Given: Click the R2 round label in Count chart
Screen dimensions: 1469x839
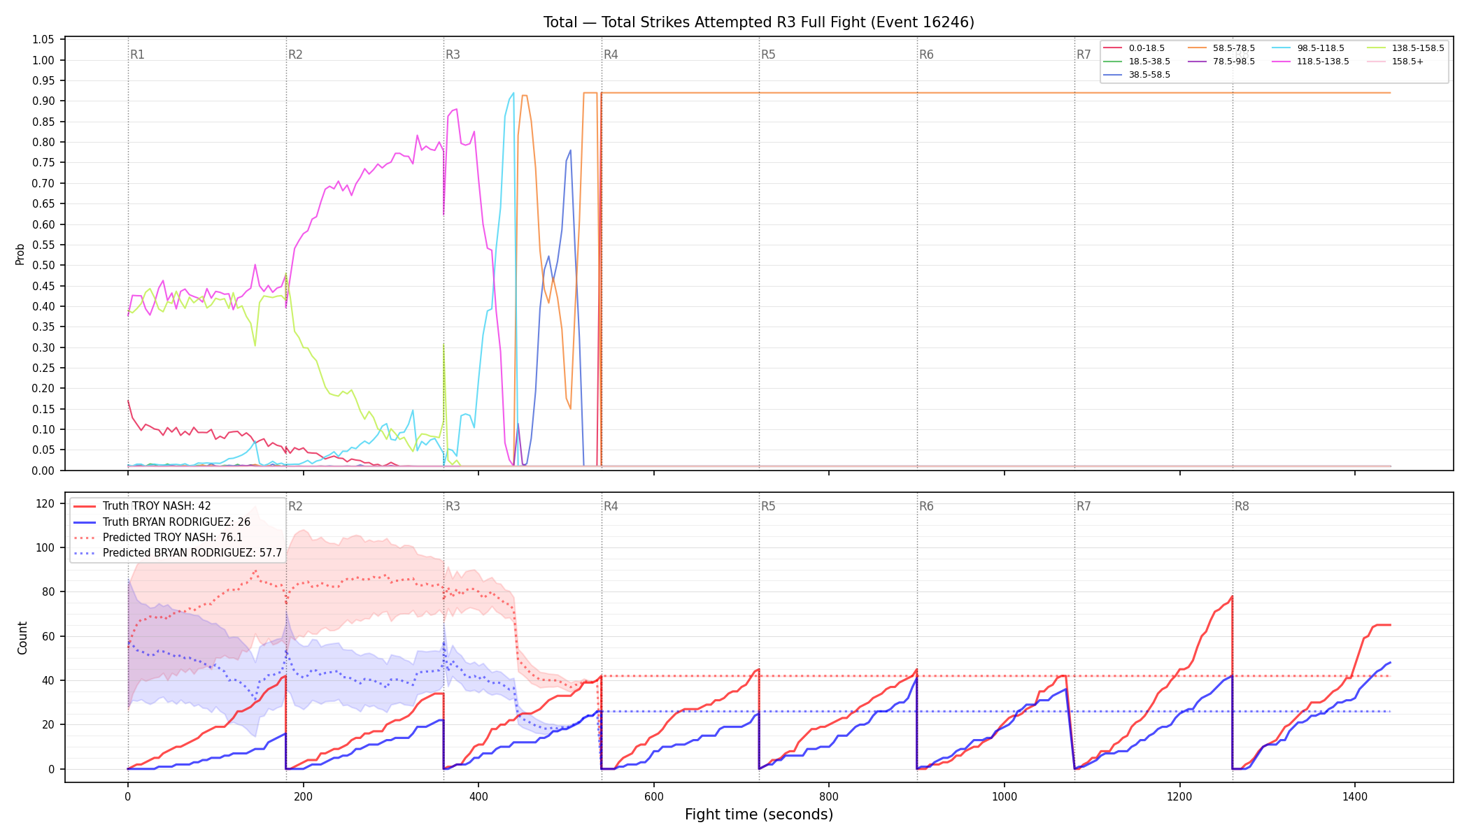Looking at the screenshot, I should click(295, 506).
